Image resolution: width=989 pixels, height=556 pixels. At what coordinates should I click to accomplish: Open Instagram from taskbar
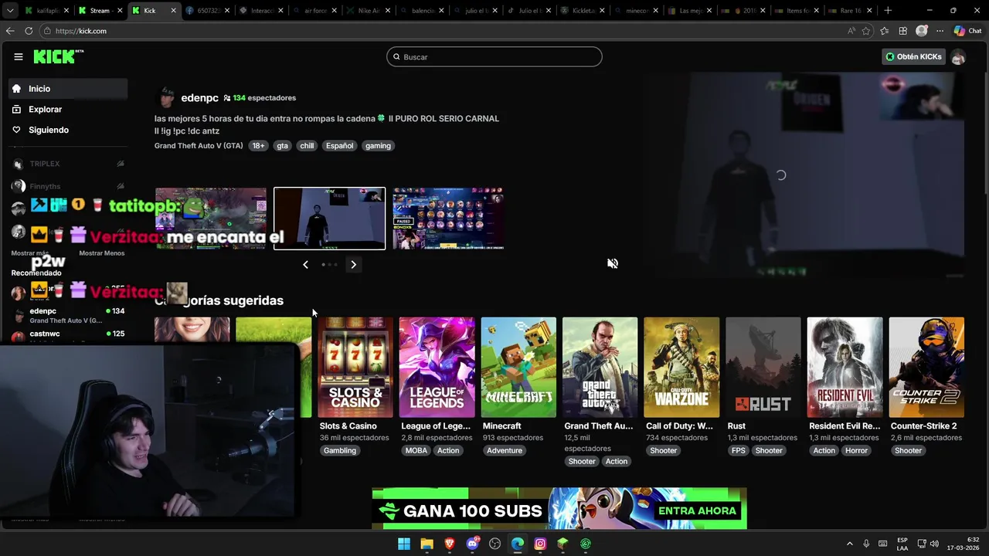tap(540, 544)
